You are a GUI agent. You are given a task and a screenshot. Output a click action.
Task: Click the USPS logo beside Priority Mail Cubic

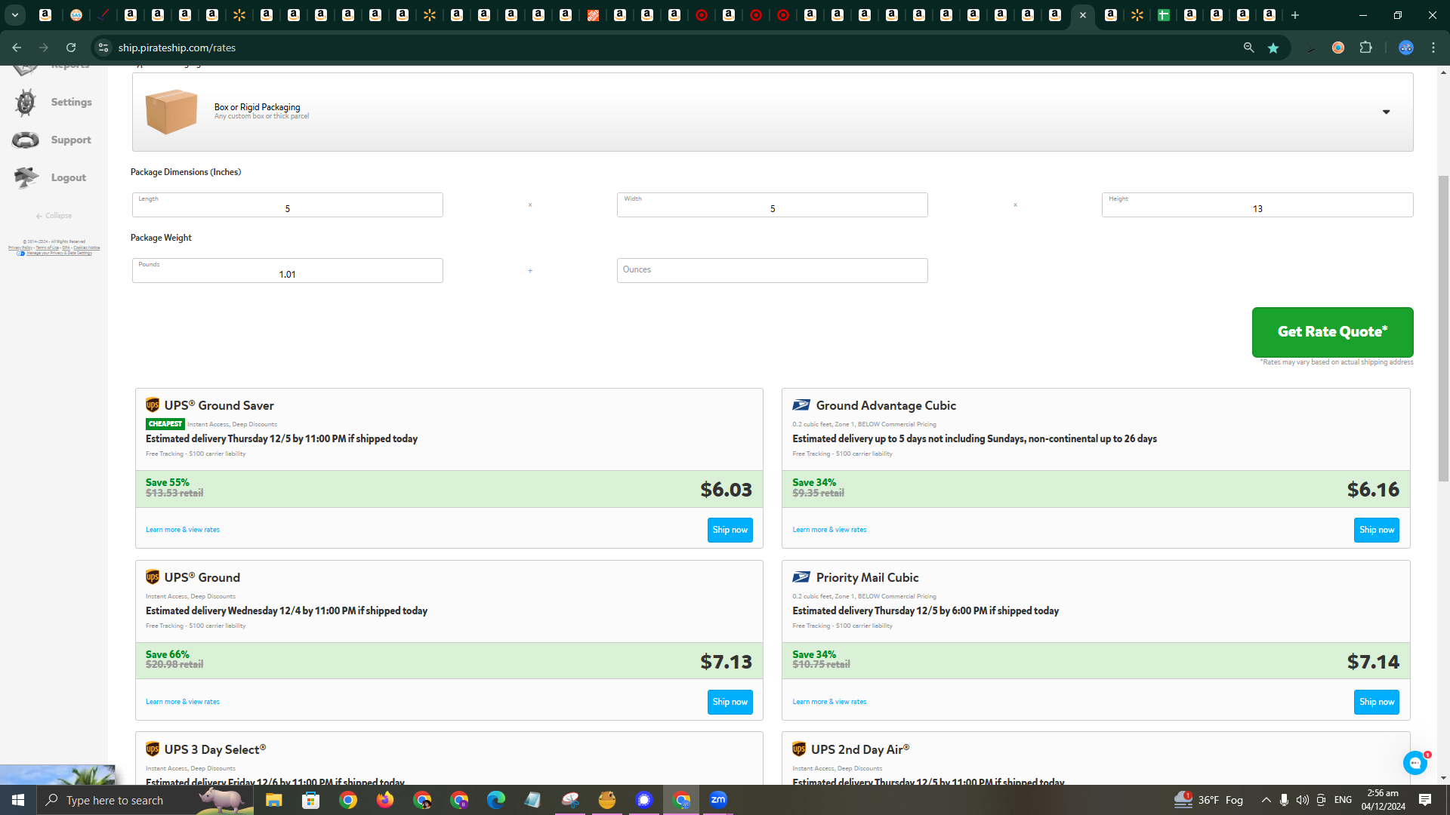(x=801, y=577)
